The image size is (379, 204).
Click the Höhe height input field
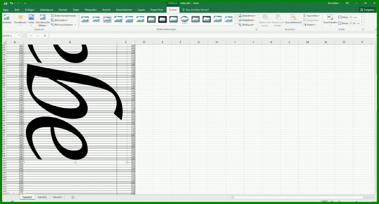pyautogui.click(x=354, y=17)
